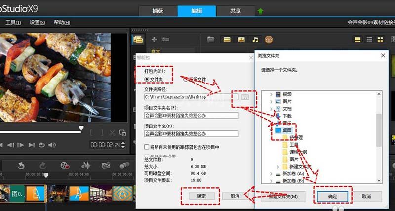Step back one frame in preview

pyautogui.click(x=10, y=145)
